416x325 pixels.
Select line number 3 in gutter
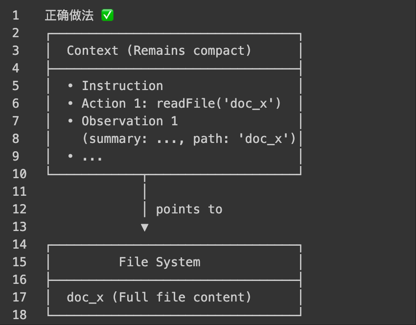click(16, 51)
